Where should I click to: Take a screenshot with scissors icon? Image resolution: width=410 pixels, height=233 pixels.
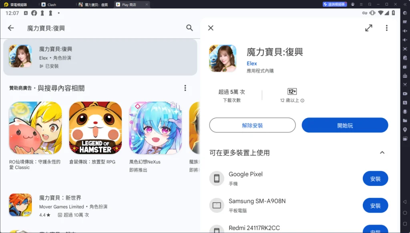pyautogui.click(x=405, y=85)
